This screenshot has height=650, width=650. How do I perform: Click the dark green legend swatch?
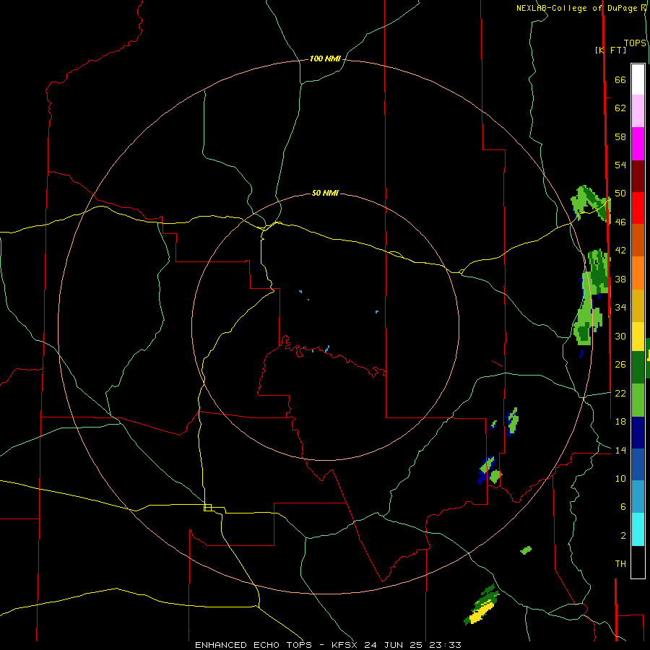[x=638, y=368]
